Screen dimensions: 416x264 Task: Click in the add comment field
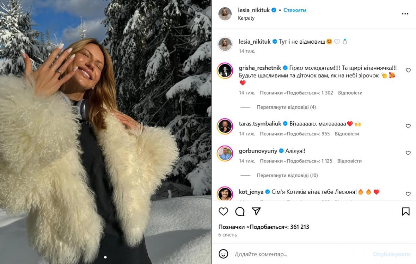[298, 254]
